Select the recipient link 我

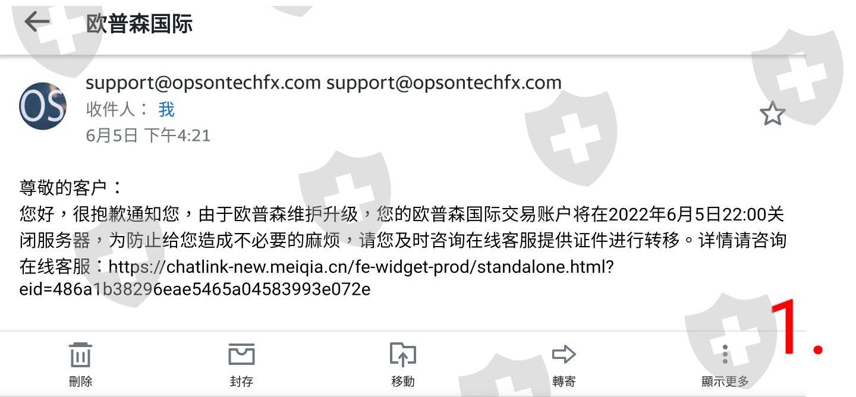pos(166,109)
